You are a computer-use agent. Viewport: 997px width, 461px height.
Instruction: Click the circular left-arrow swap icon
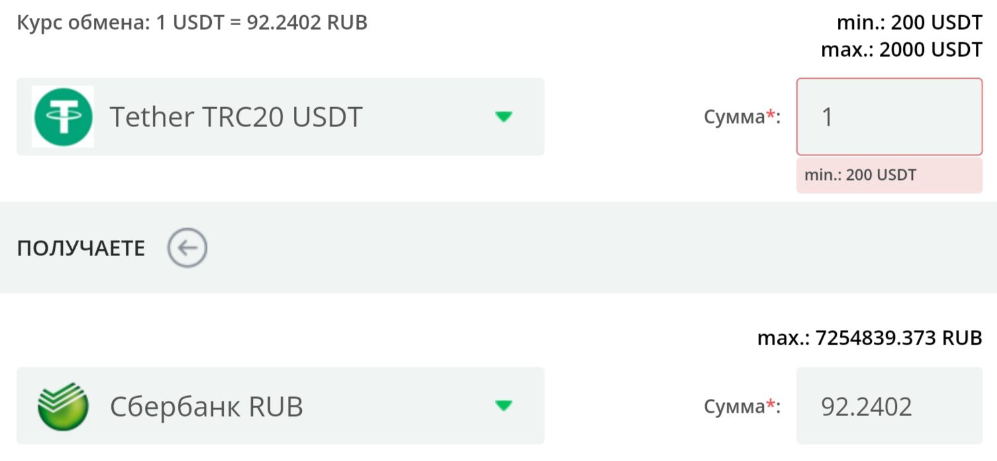tap(187, 248)
